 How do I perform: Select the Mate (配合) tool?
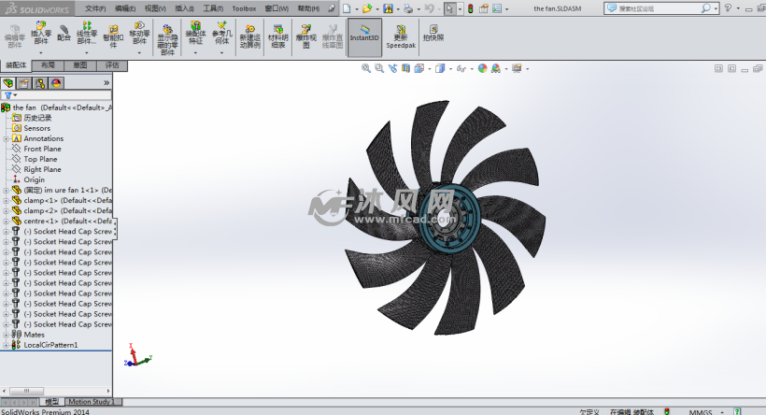[64, 34]
